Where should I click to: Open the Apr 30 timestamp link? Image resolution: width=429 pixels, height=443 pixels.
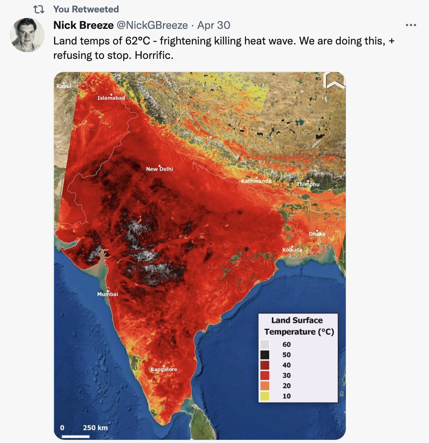(214, 25)
